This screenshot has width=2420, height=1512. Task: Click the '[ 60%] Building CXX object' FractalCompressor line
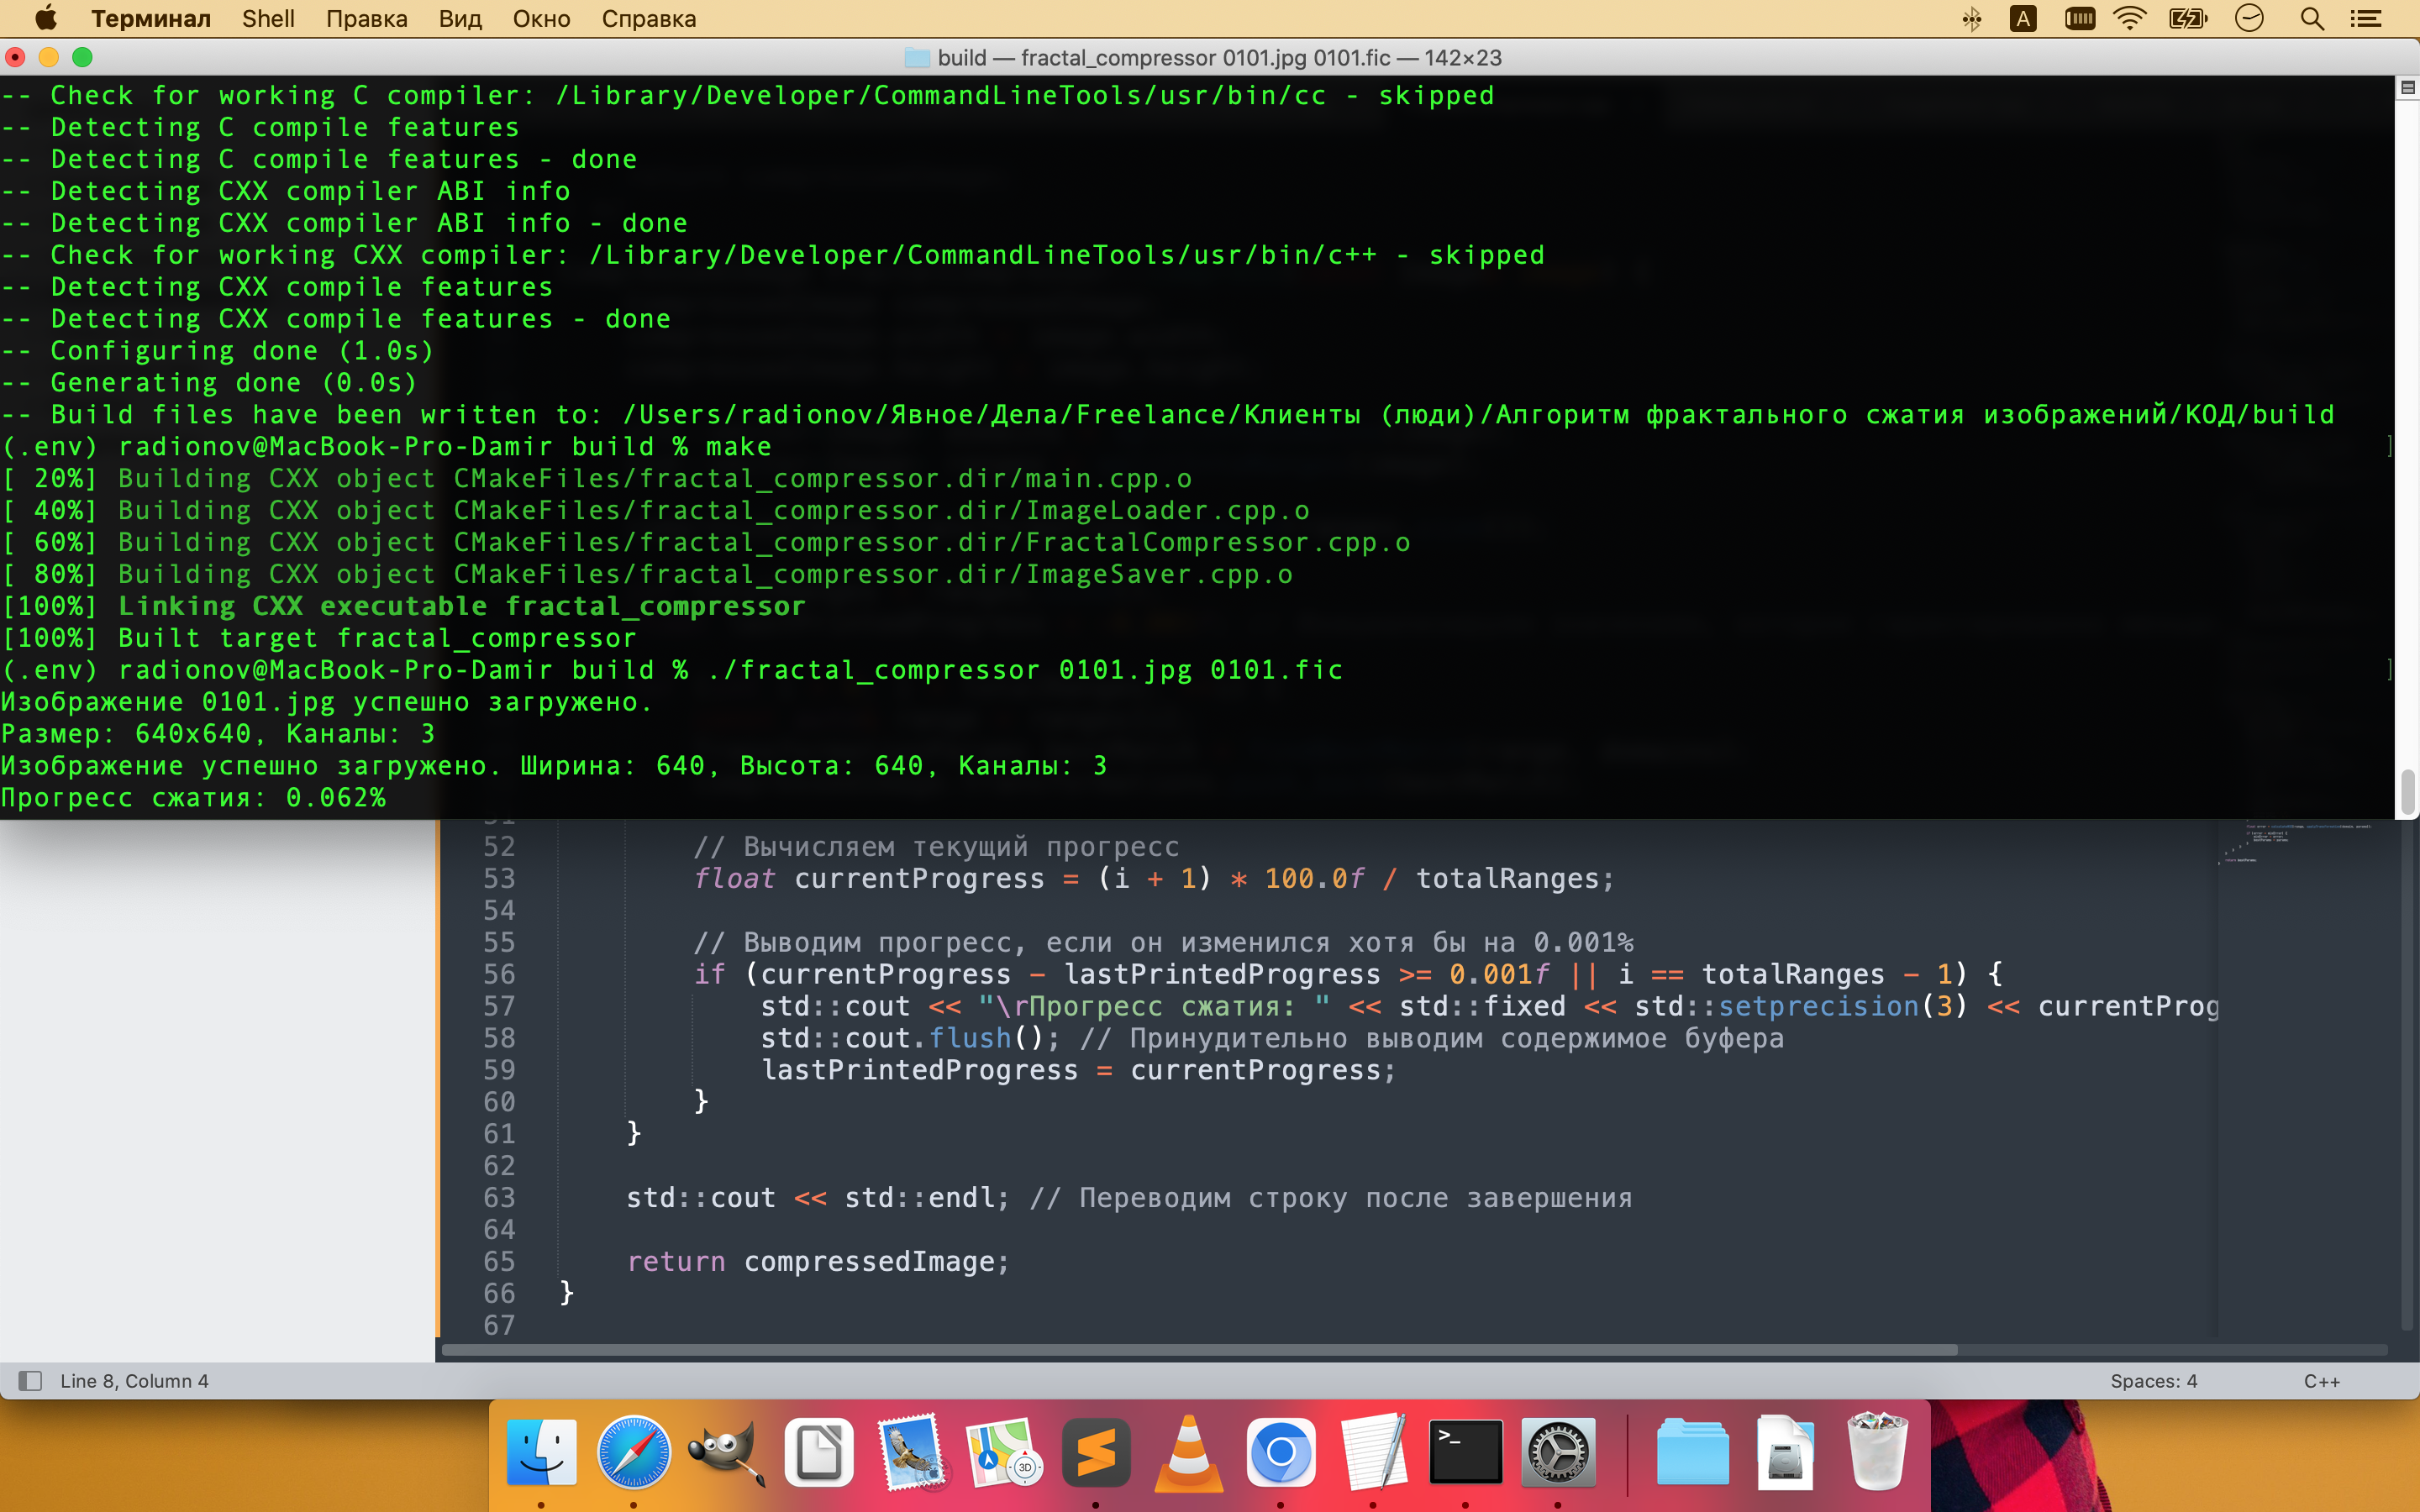(x=706, y=542)
